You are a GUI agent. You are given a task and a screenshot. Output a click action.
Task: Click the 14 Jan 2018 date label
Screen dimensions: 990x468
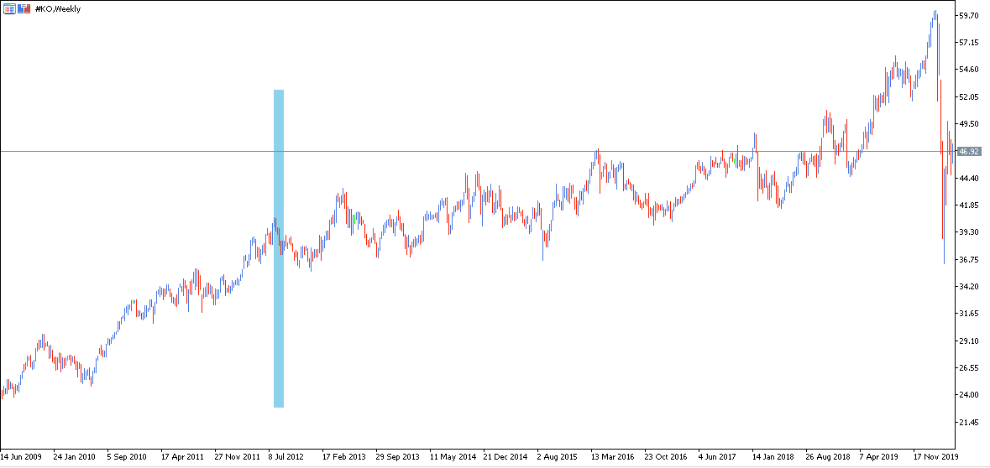pos(775,455)
